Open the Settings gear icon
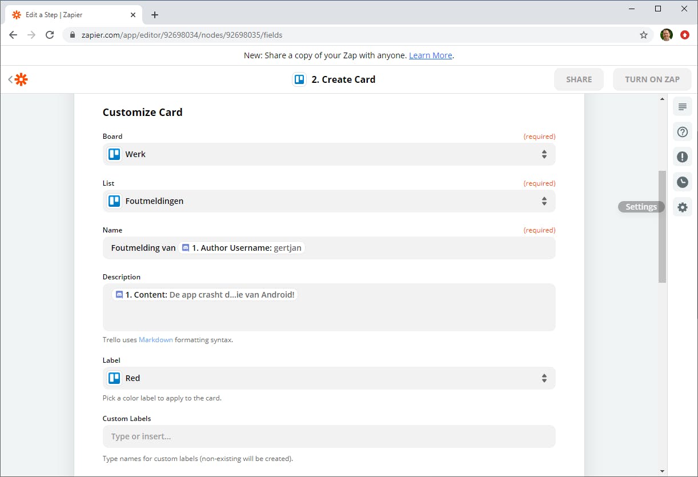The image size is (698, 477). click(682, 207)
